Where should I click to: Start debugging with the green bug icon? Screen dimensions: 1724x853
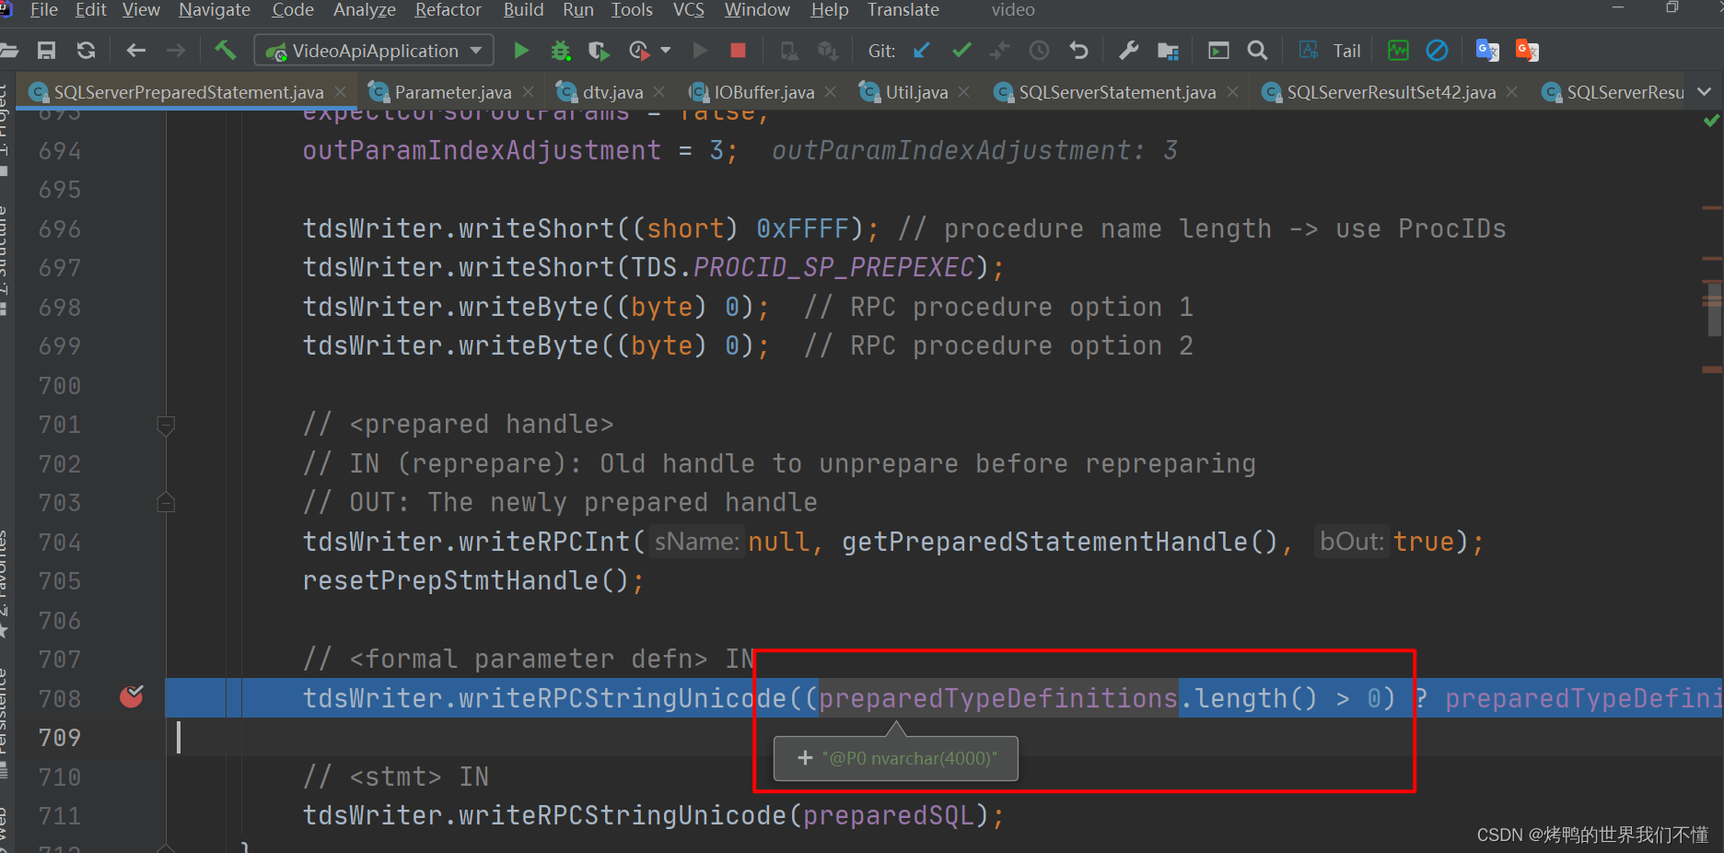560,51
